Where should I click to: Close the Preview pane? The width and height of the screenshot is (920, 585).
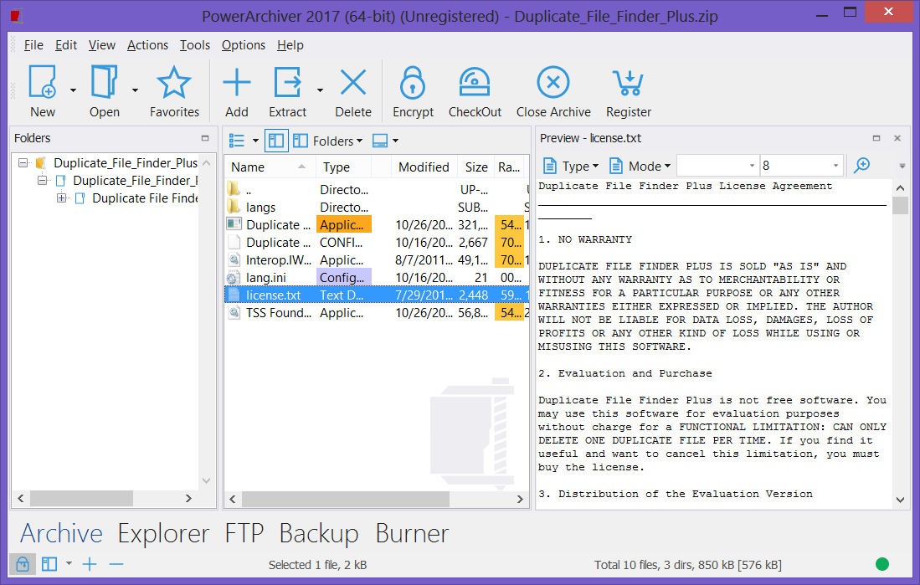coord(897,138)
